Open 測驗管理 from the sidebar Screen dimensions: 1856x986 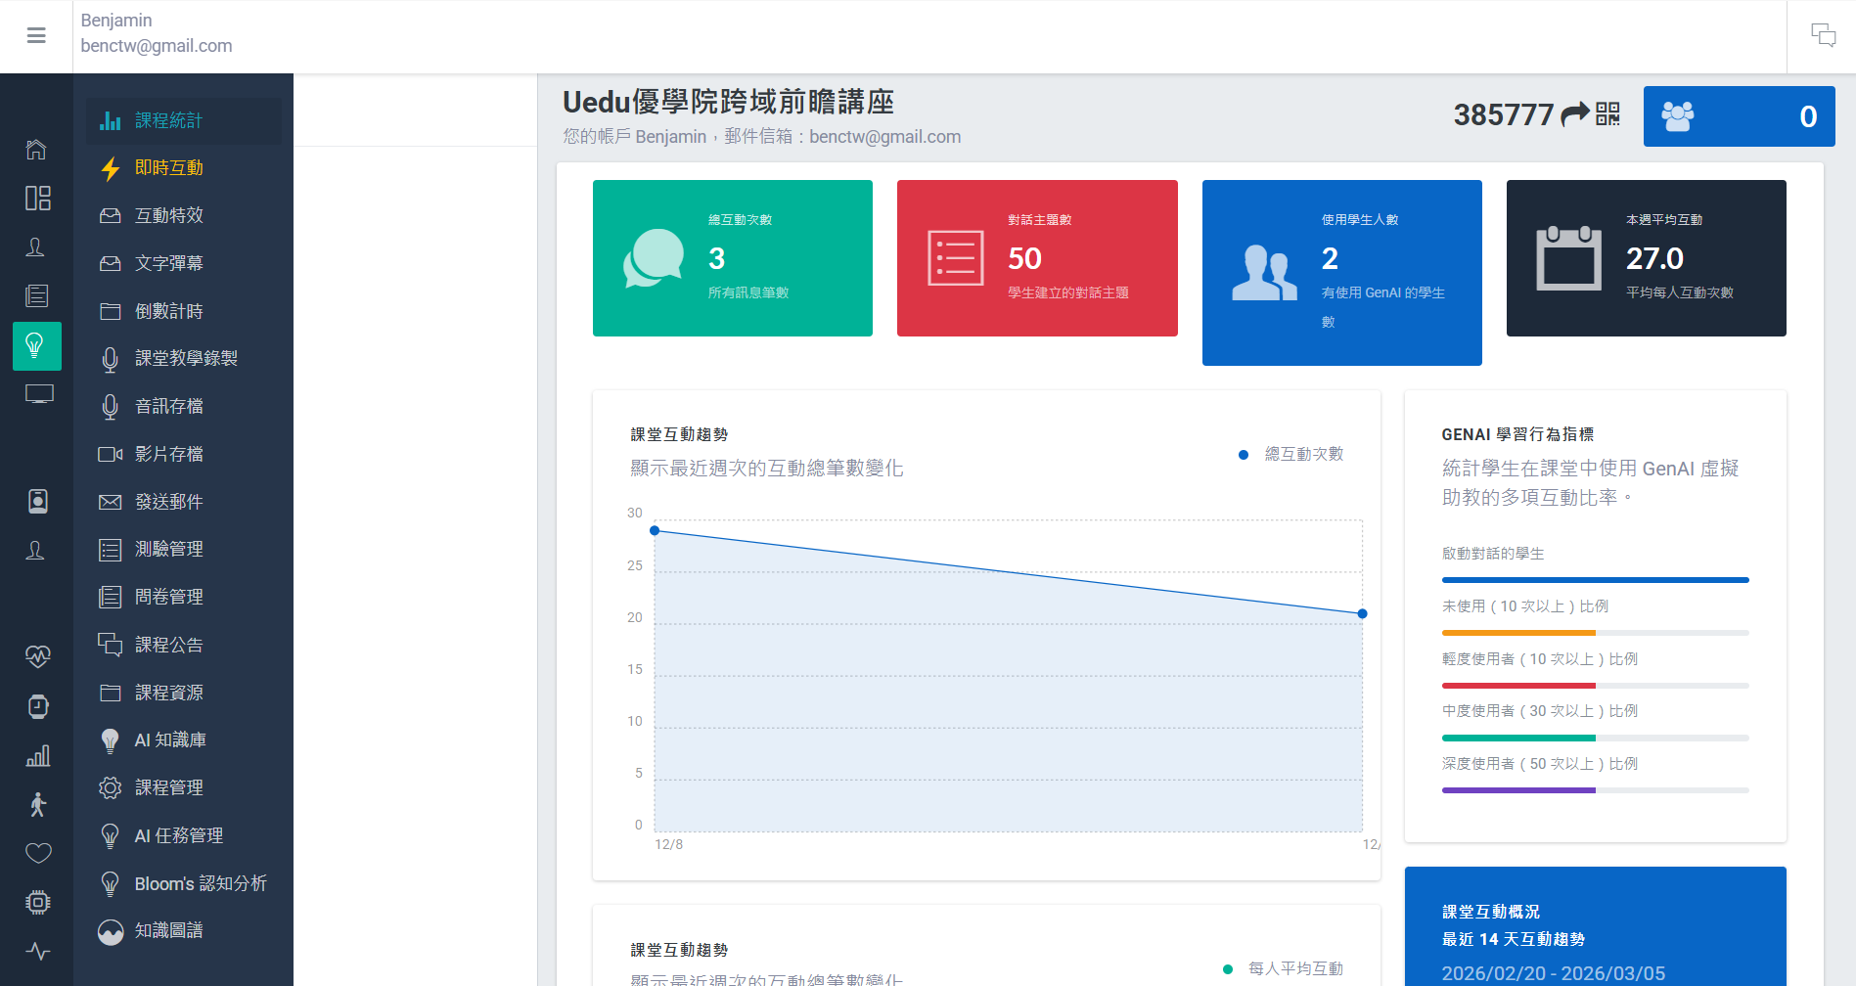click(x=169, y=550)
